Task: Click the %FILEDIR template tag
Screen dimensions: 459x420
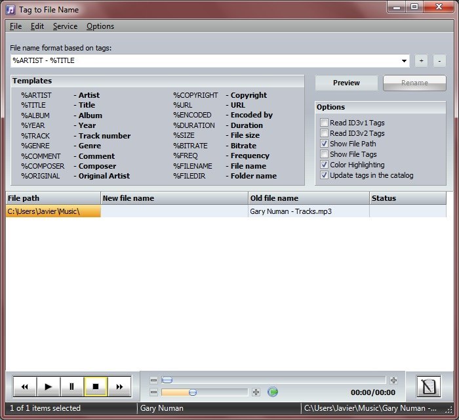Action: coord(190,176)
